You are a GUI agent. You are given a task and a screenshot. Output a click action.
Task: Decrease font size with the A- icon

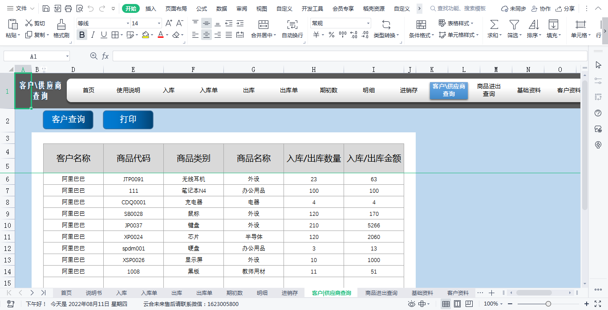pyautogui.click(x=180, y=23)
